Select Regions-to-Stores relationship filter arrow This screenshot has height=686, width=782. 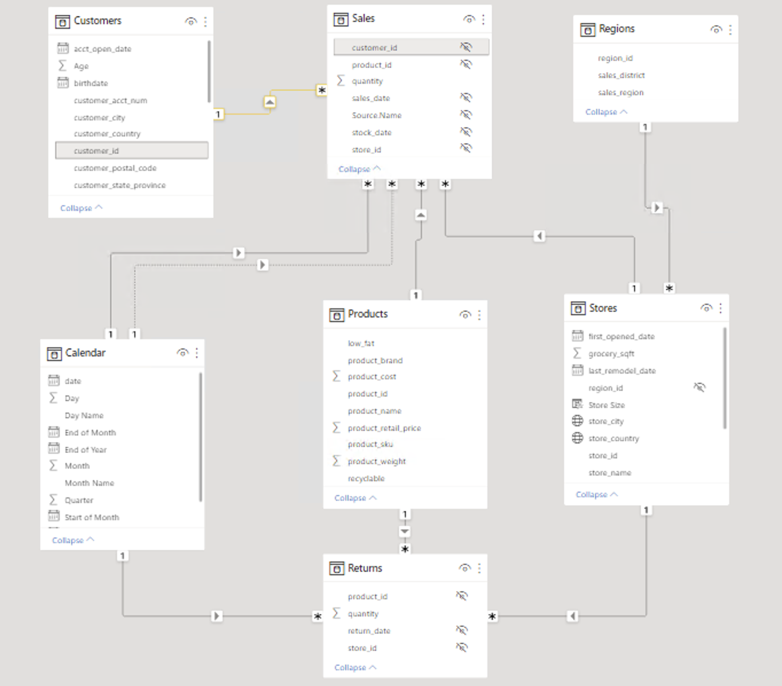(x=657, y=207)
